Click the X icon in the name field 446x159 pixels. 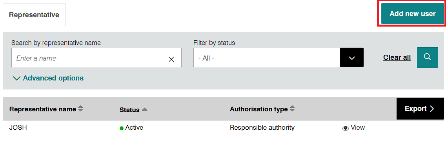171,59
